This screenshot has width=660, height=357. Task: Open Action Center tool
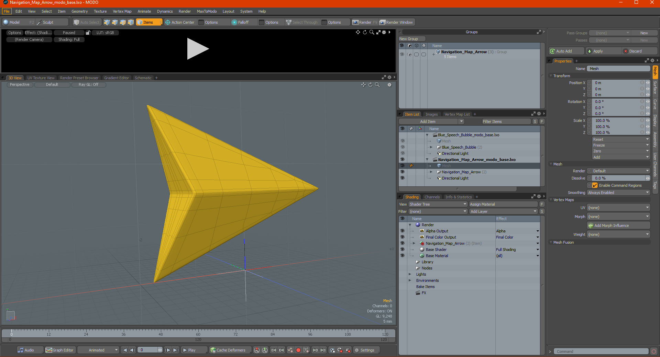tap(179, 22)
